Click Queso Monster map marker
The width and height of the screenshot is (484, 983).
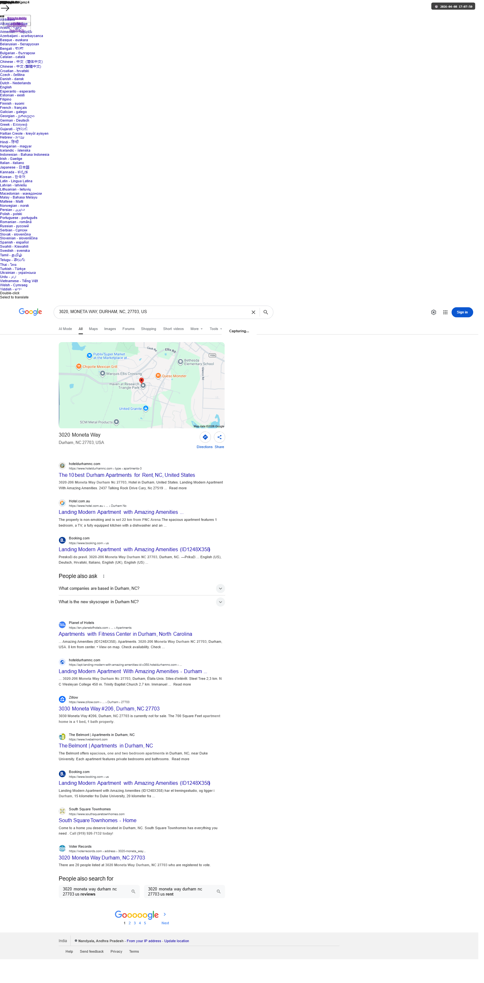[x=158, y=376]
